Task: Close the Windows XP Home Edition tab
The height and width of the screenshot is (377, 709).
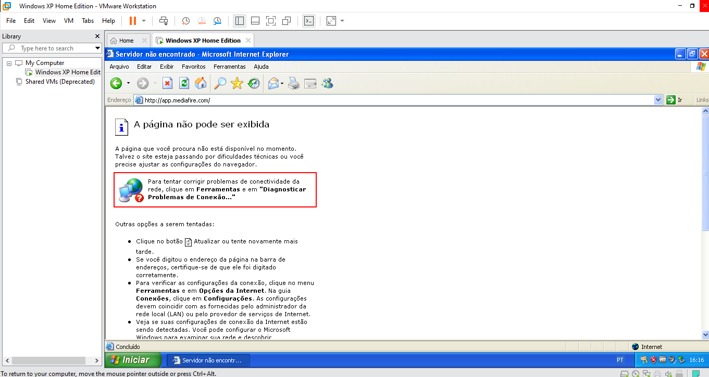Action: [248, 41]
